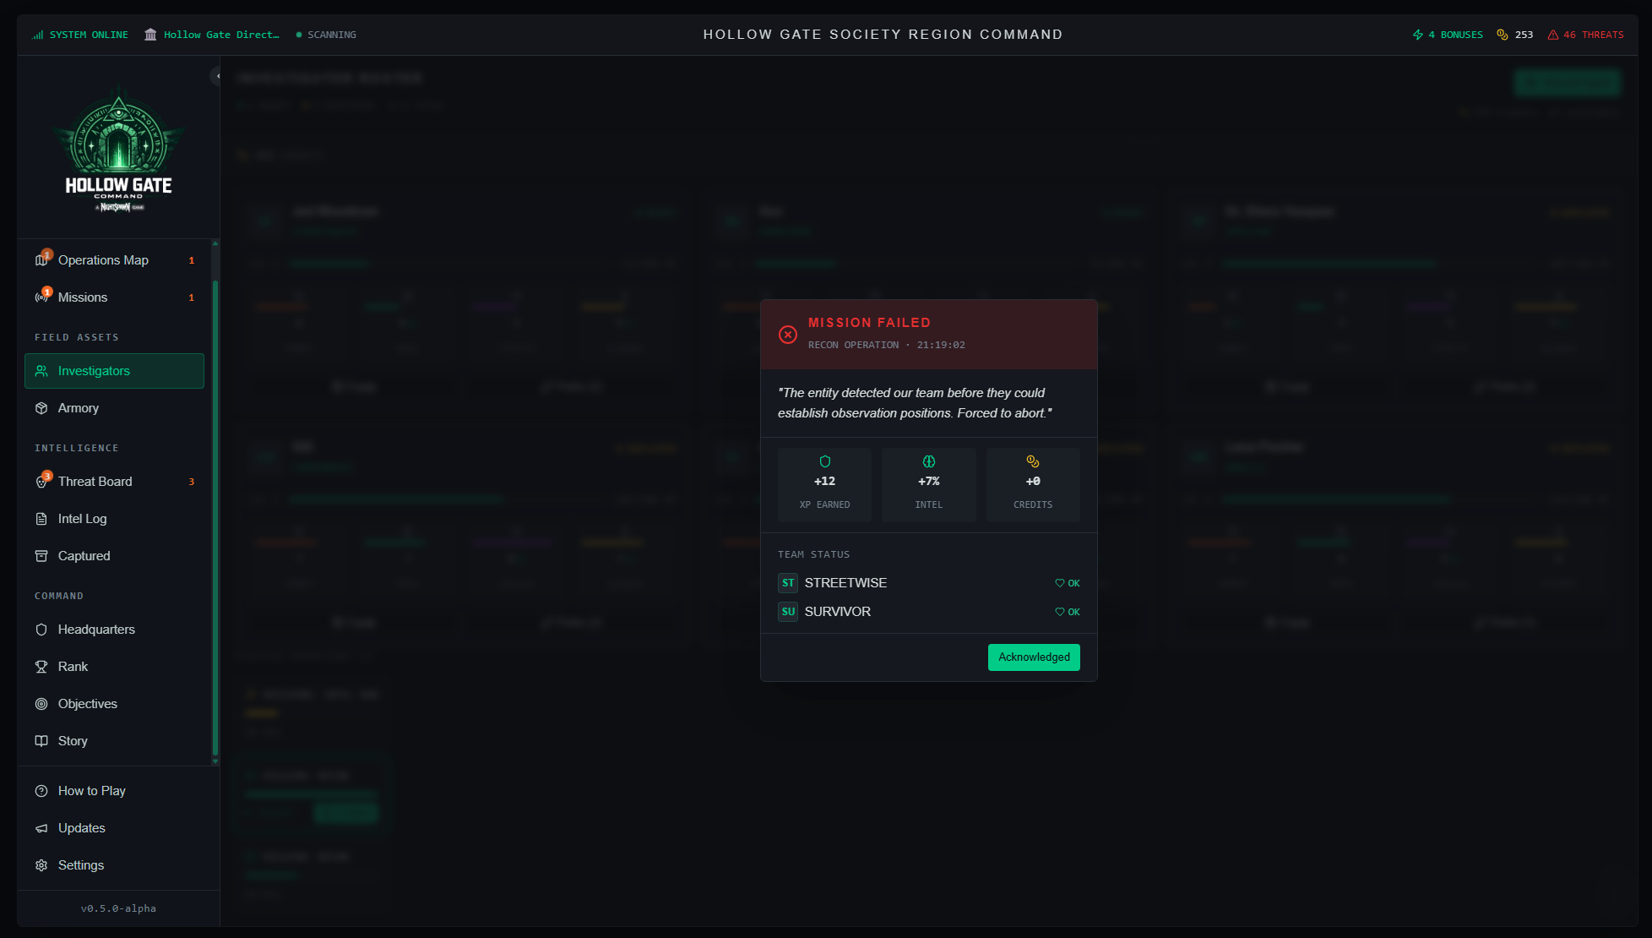Click the Operations Map icon

coord(41,260)
